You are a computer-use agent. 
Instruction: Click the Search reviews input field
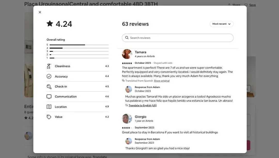177,38
